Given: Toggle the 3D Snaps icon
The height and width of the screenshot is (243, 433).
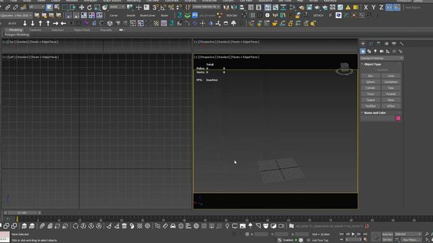Looking at the screenshot, I should coord(156,7).
